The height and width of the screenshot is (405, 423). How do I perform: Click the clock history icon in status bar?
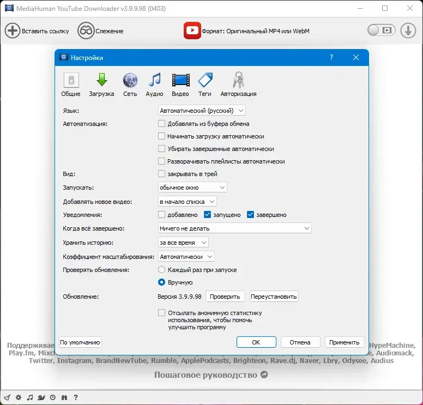[x=53, y=397]
